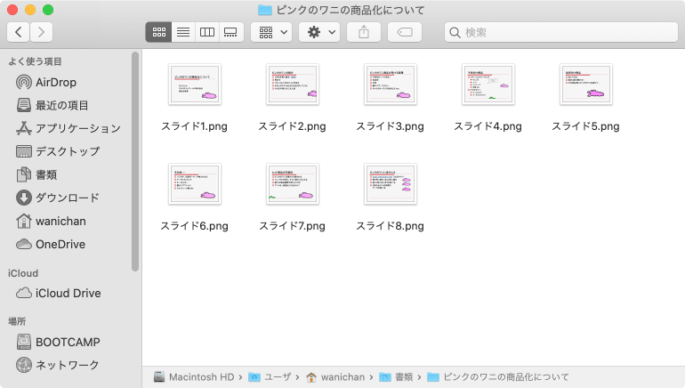
Task: Click the スライド1.png file name label
Action: (195, 126)
